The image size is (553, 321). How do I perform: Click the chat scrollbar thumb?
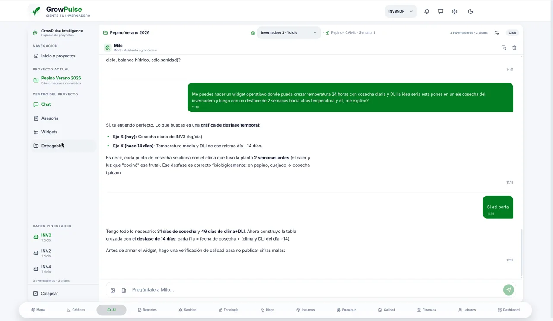pyautogui.click(x=521, y=253)
